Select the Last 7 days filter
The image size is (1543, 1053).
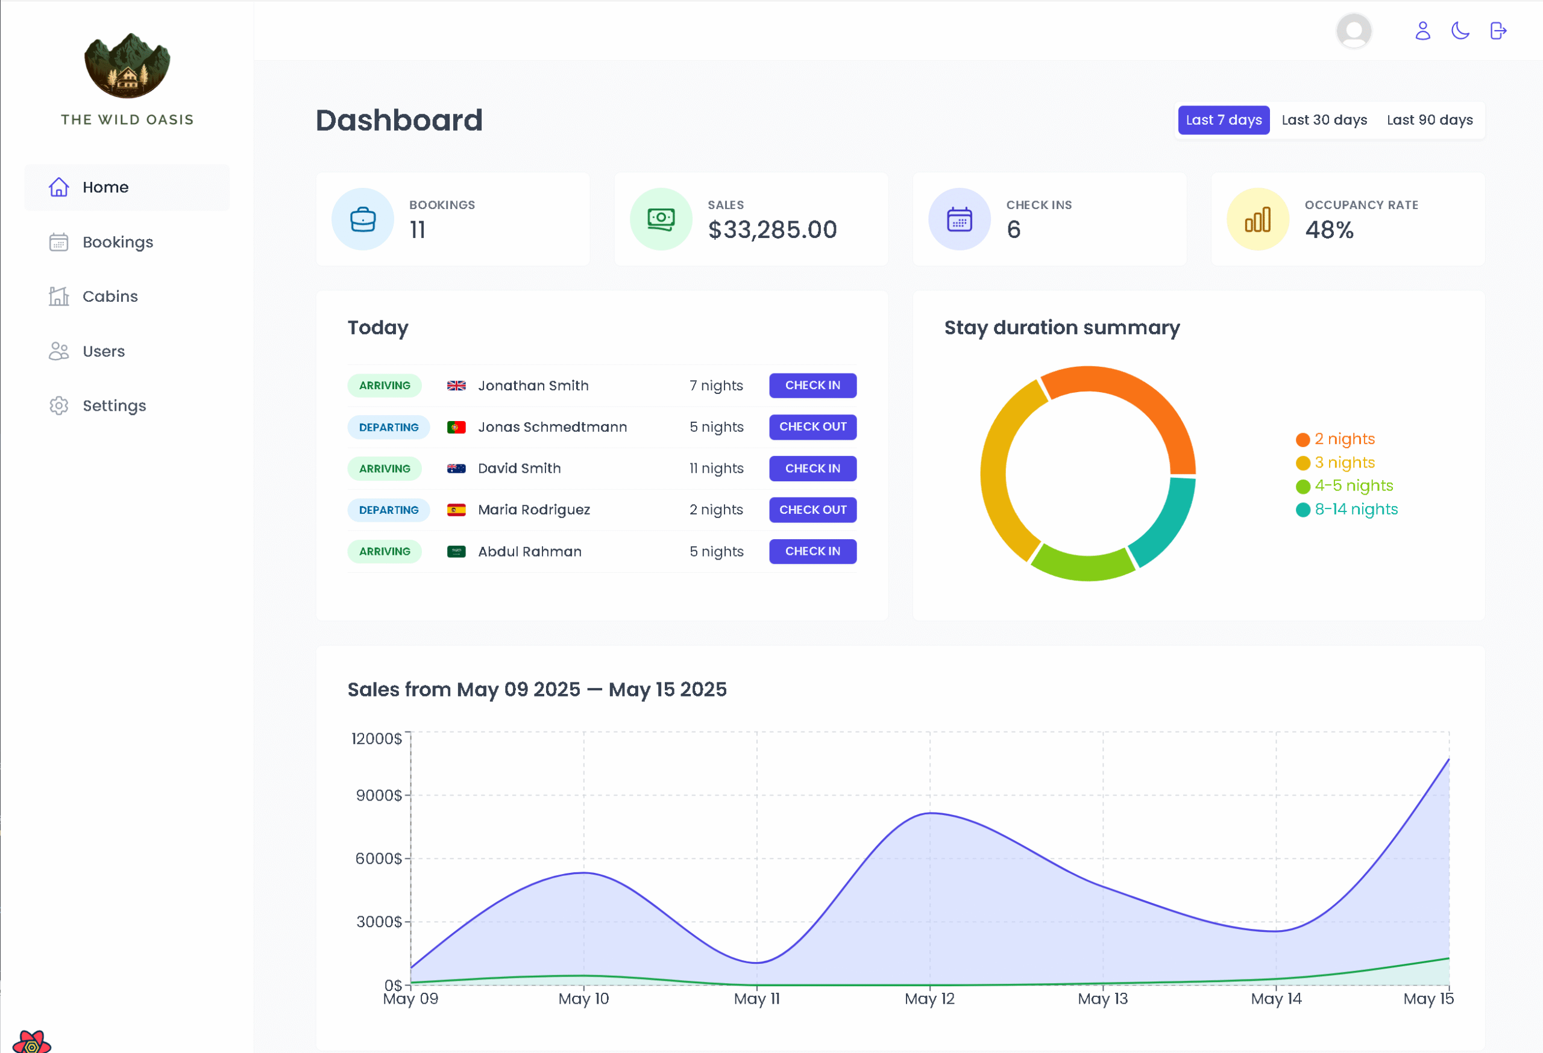click(1223, 120)
